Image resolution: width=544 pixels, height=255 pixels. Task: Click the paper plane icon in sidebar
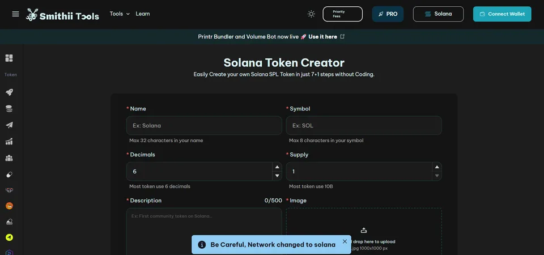tap(9, 125)
